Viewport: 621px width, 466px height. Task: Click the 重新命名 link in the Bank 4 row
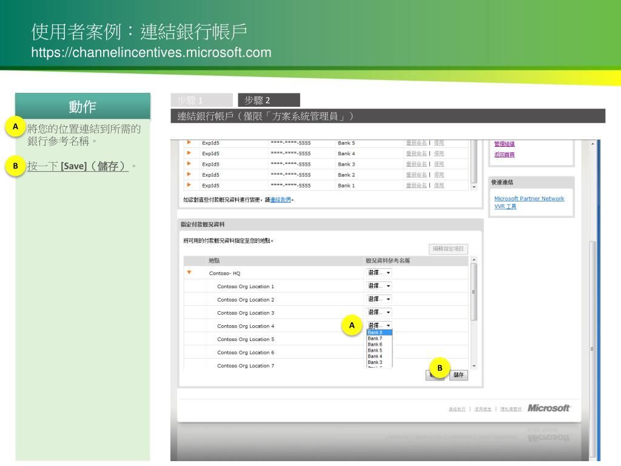click(x=416, y=154)
